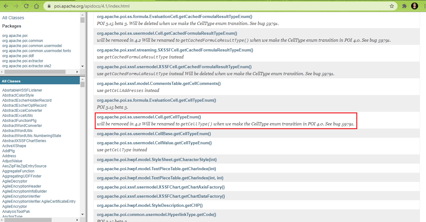Open AbstractXSSFChartSeries class
This screenshot has height=222, width=426.
pyautogui.click(x=24, y=141)
